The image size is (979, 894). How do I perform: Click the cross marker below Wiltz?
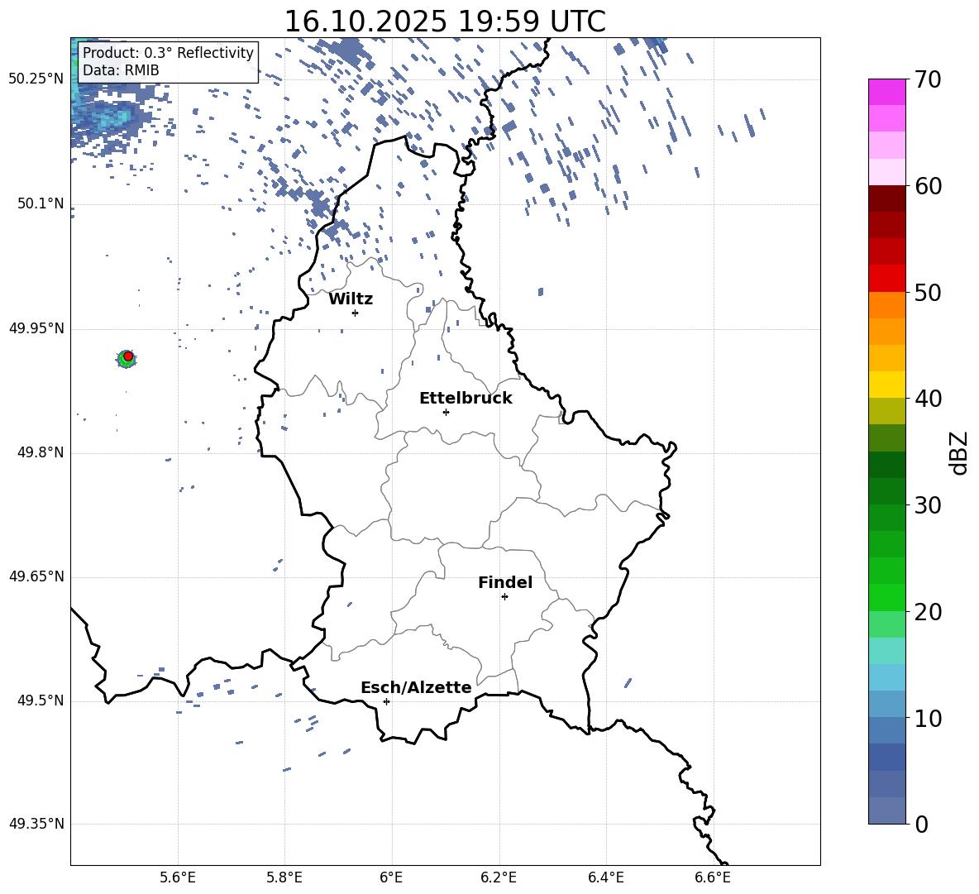point(356,313)
